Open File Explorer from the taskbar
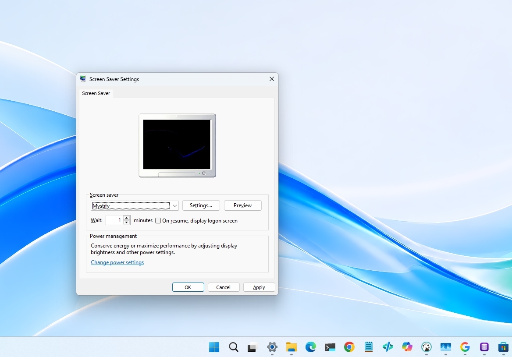 pos(291,347)
